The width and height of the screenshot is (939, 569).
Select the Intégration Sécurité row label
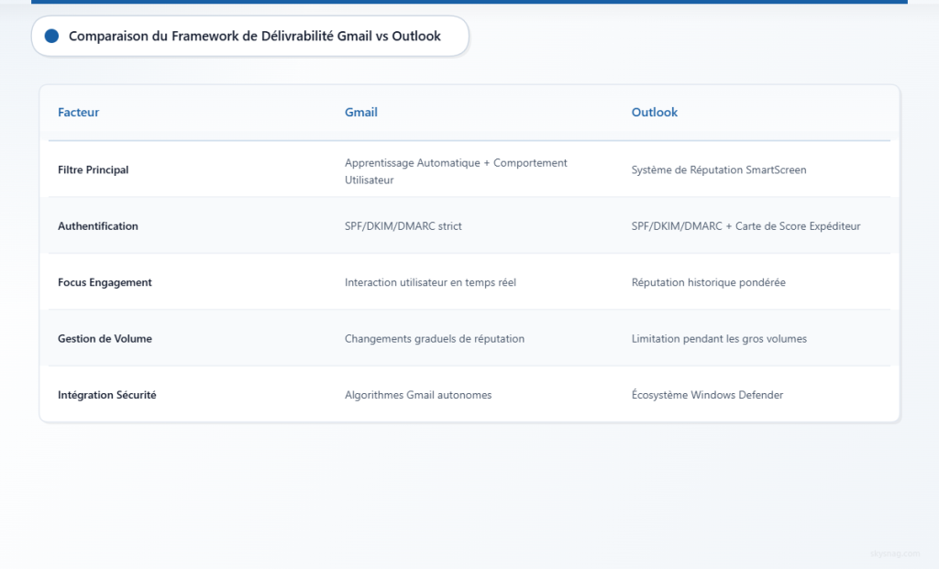point(106,395)
